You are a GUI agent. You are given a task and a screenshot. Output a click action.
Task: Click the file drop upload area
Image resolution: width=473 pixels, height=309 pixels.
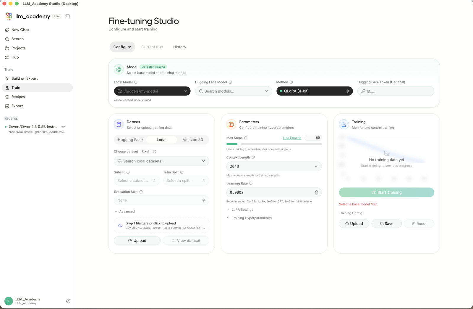point(161,226)
